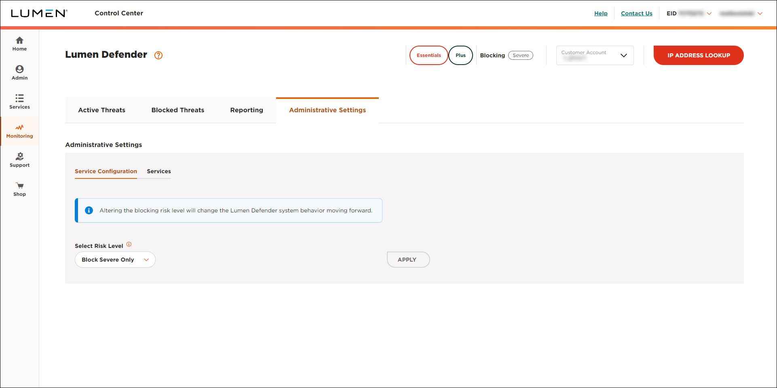Select Monitoring in the sidebar

(x=19, y=131)
